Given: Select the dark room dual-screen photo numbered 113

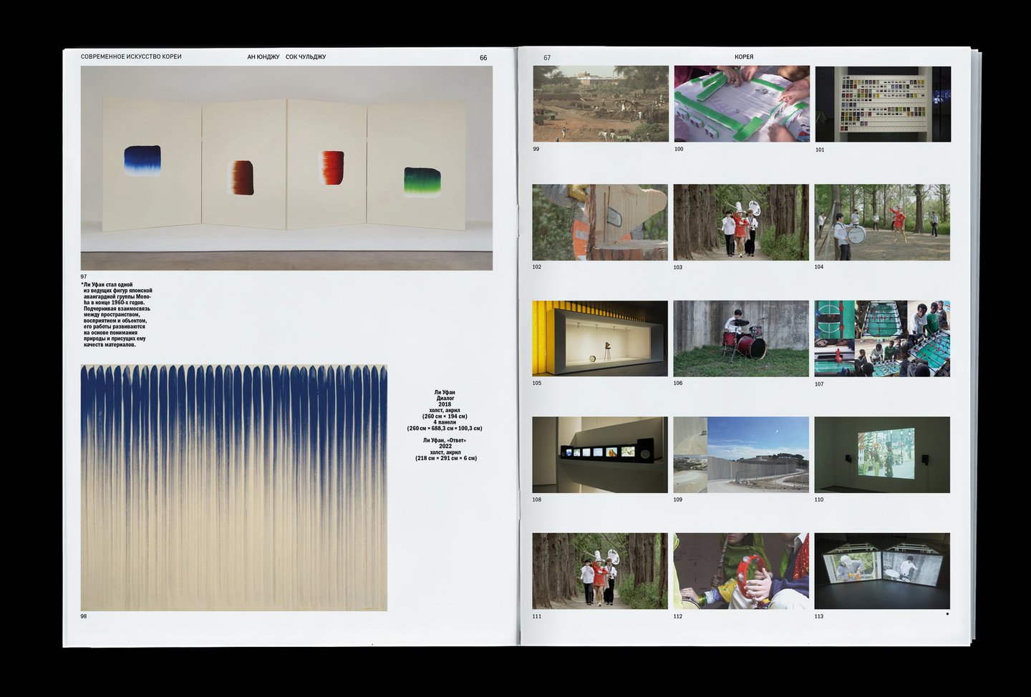Looking at the screenshot, I should [x=882, y=571].
